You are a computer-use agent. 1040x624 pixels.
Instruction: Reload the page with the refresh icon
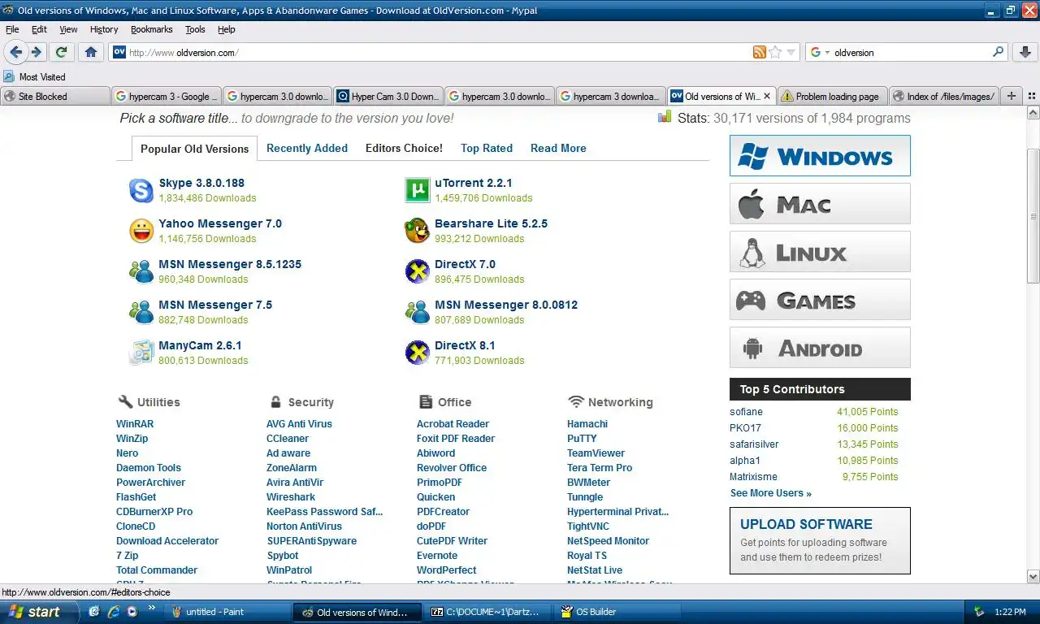61,52
